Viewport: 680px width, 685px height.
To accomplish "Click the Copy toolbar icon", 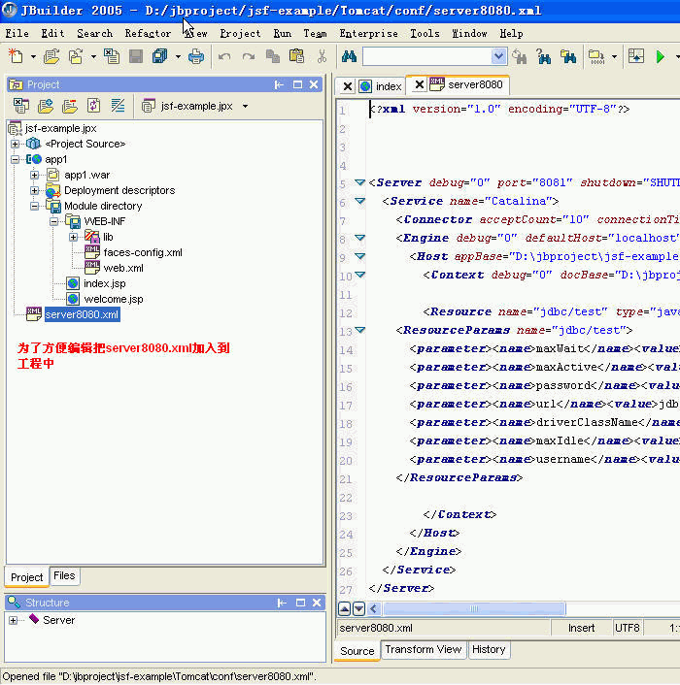I will click(x=273, y=56).
